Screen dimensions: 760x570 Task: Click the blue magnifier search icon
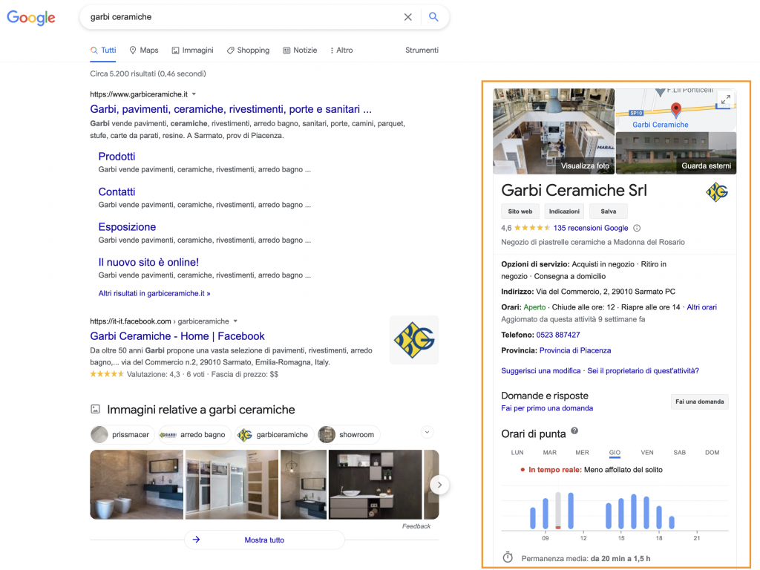click(x=433, y=17)
